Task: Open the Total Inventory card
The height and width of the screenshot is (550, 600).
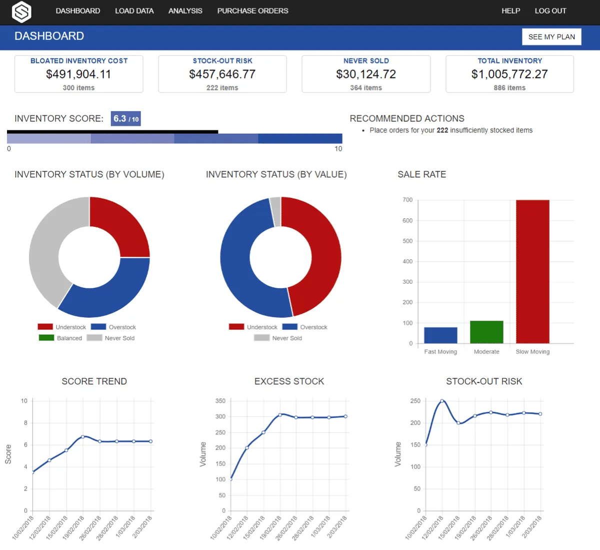Action: point(509,74)
